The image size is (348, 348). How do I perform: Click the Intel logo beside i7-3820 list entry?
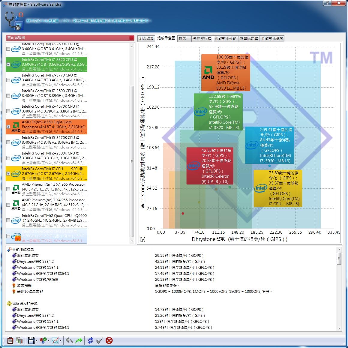click(x=16, y=64)
